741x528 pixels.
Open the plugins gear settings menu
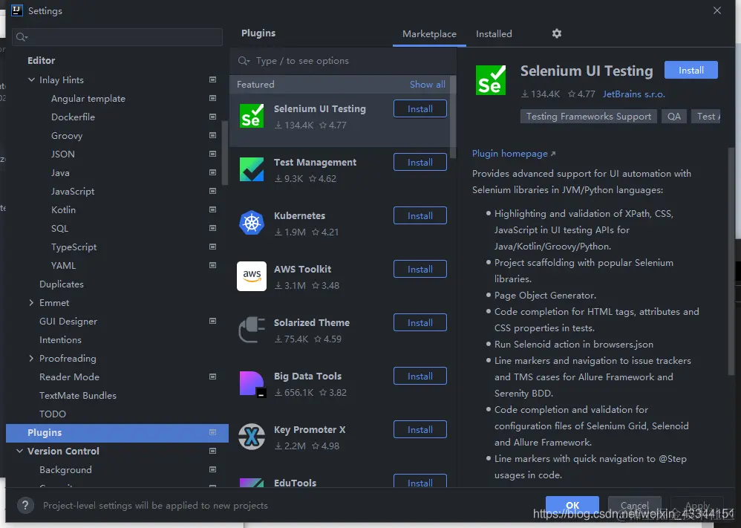(557, 33)
